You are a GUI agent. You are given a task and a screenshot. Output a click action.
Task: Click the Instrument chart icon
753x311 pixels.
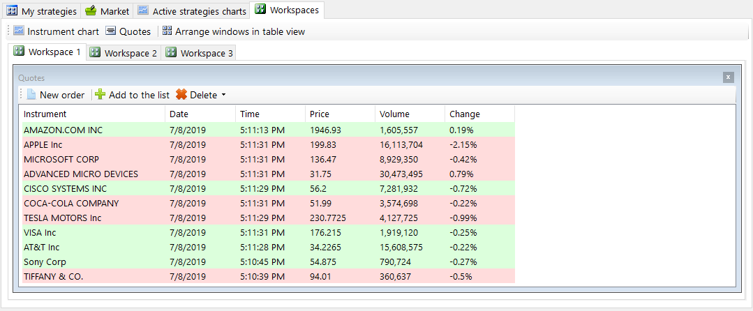point(19,31)
